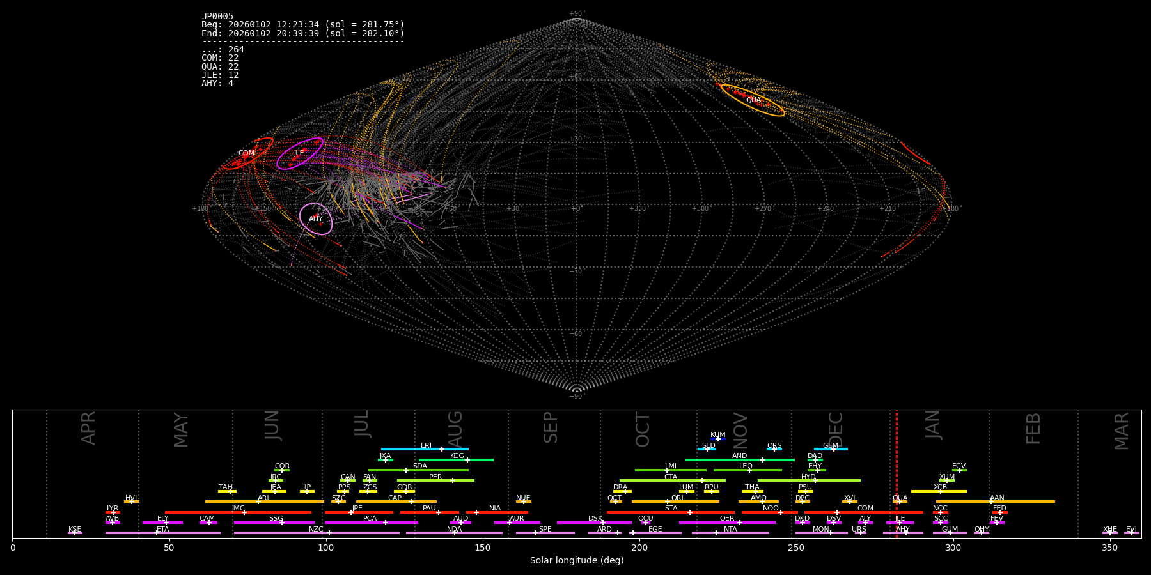Click the KSE shower bar label
Screen dimensions: 1151x575
click(x=75, y=530)
